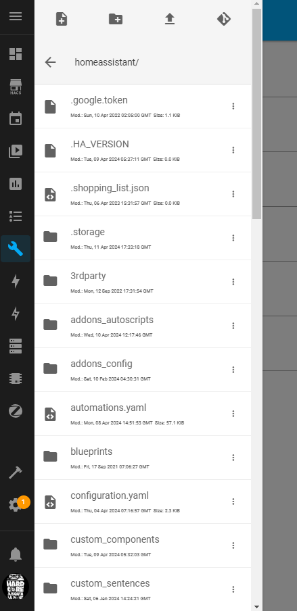Toggle the hamburger sidebar menu

pyautogui.click(x=16, y=16)
